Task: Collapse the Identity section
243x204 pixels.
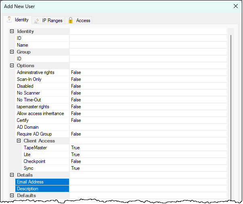Action: (12, 31)
